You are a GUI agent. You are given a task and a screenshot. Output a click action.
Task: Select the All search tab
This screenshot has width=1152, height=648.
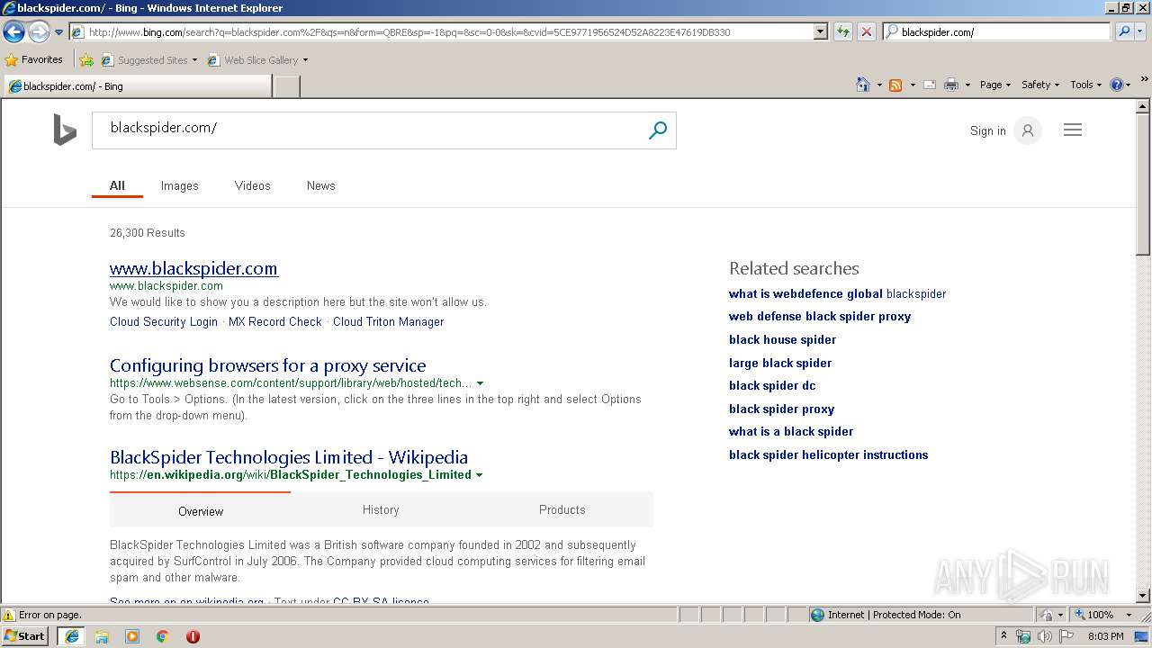coord(117,186)
